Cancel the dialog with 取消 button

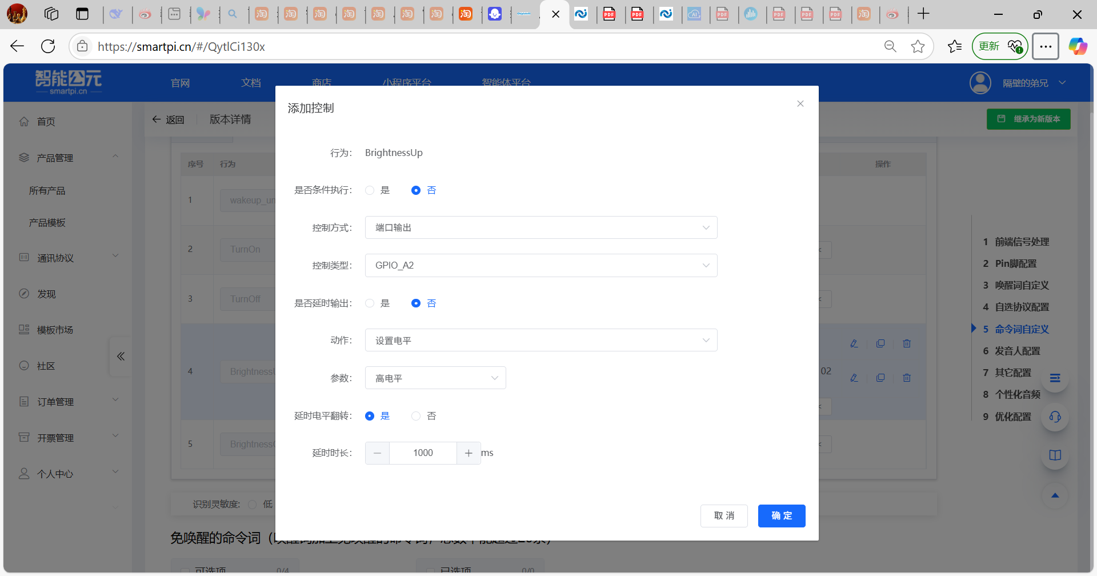[723, 515]
